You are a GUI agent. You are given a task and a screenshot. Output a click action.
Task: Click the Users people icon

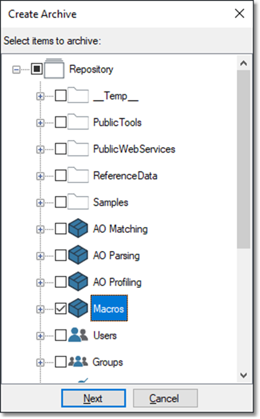(78, 335)
